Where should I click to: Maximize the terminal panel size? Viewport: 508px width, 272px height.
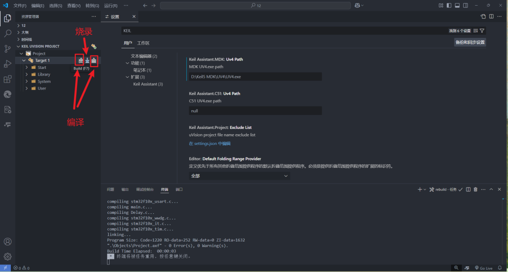pos(491,189)
